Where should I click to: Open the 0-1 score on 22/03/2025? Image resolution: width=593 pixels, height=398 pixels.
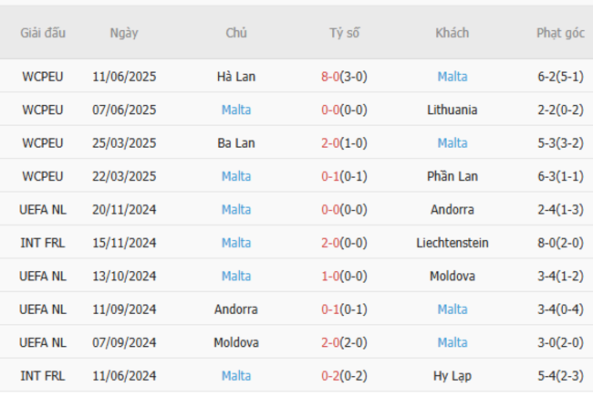tap(330, 176)
